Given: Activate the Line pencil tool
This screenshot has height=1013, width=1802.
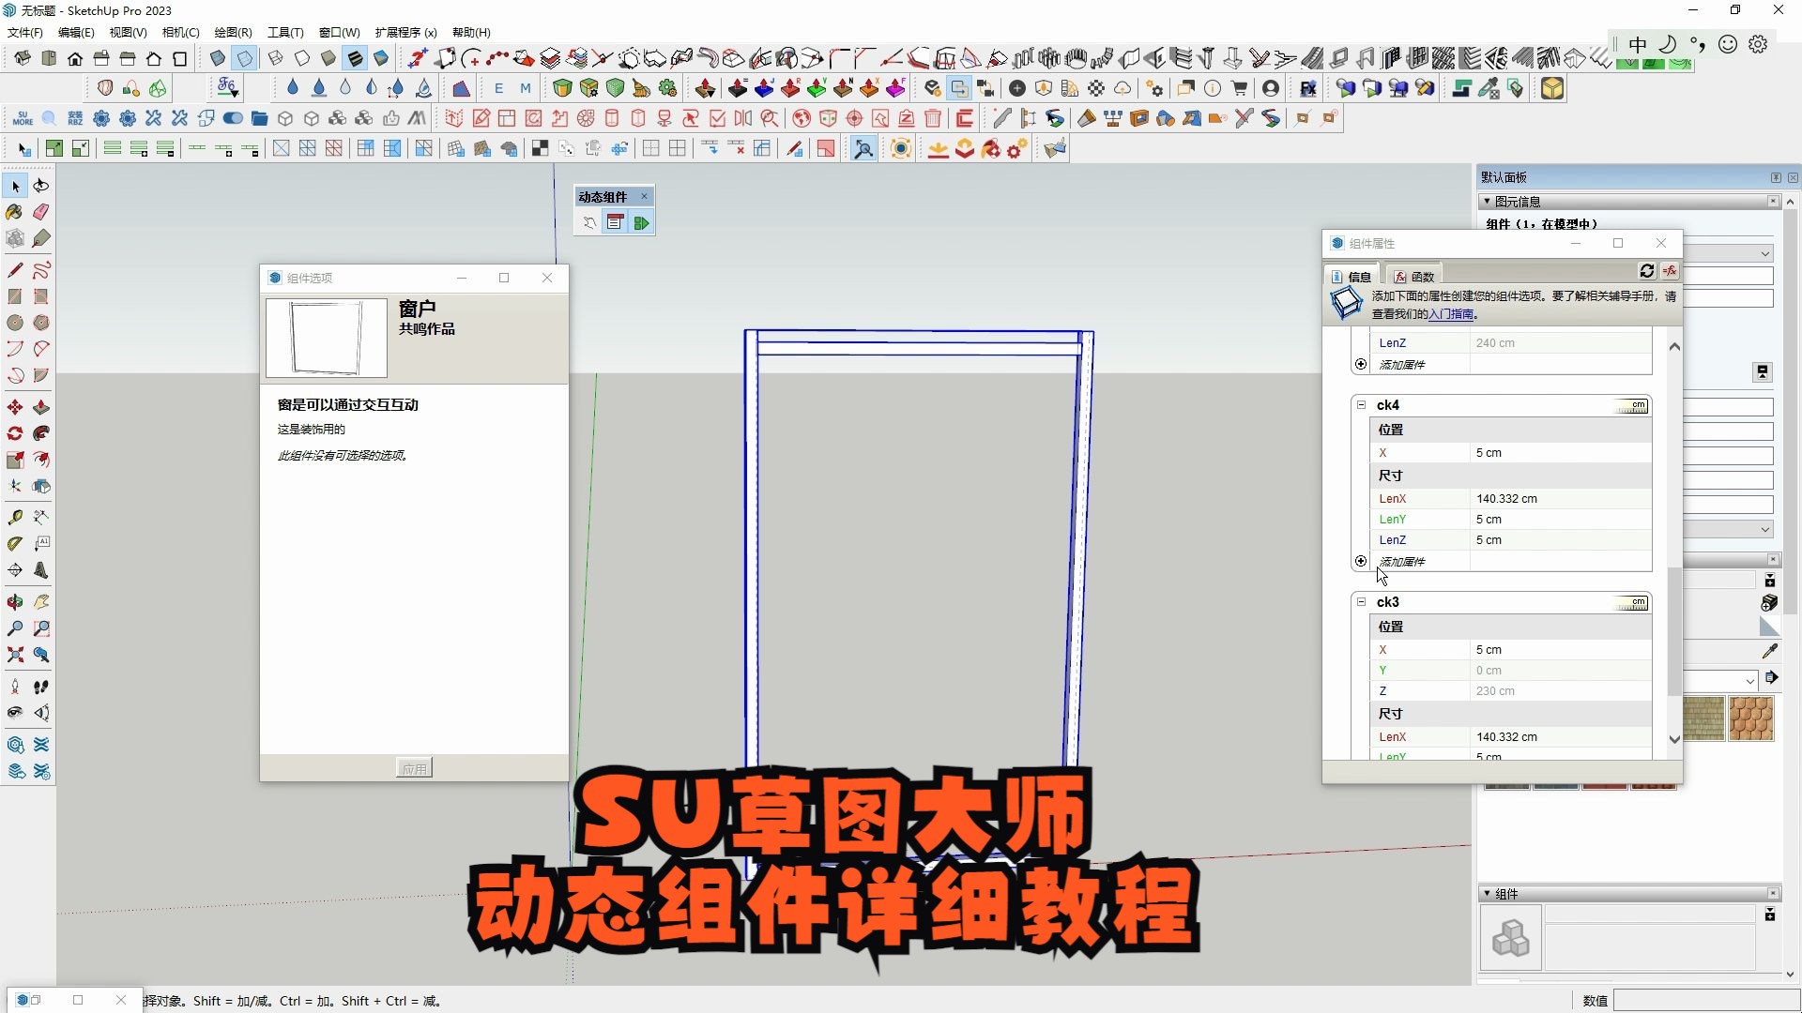Looking at the screenshot, I should (15, 270).
